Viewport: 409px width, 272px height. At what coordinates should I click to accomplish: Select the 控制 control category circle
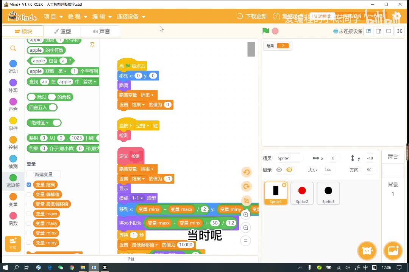13,140
